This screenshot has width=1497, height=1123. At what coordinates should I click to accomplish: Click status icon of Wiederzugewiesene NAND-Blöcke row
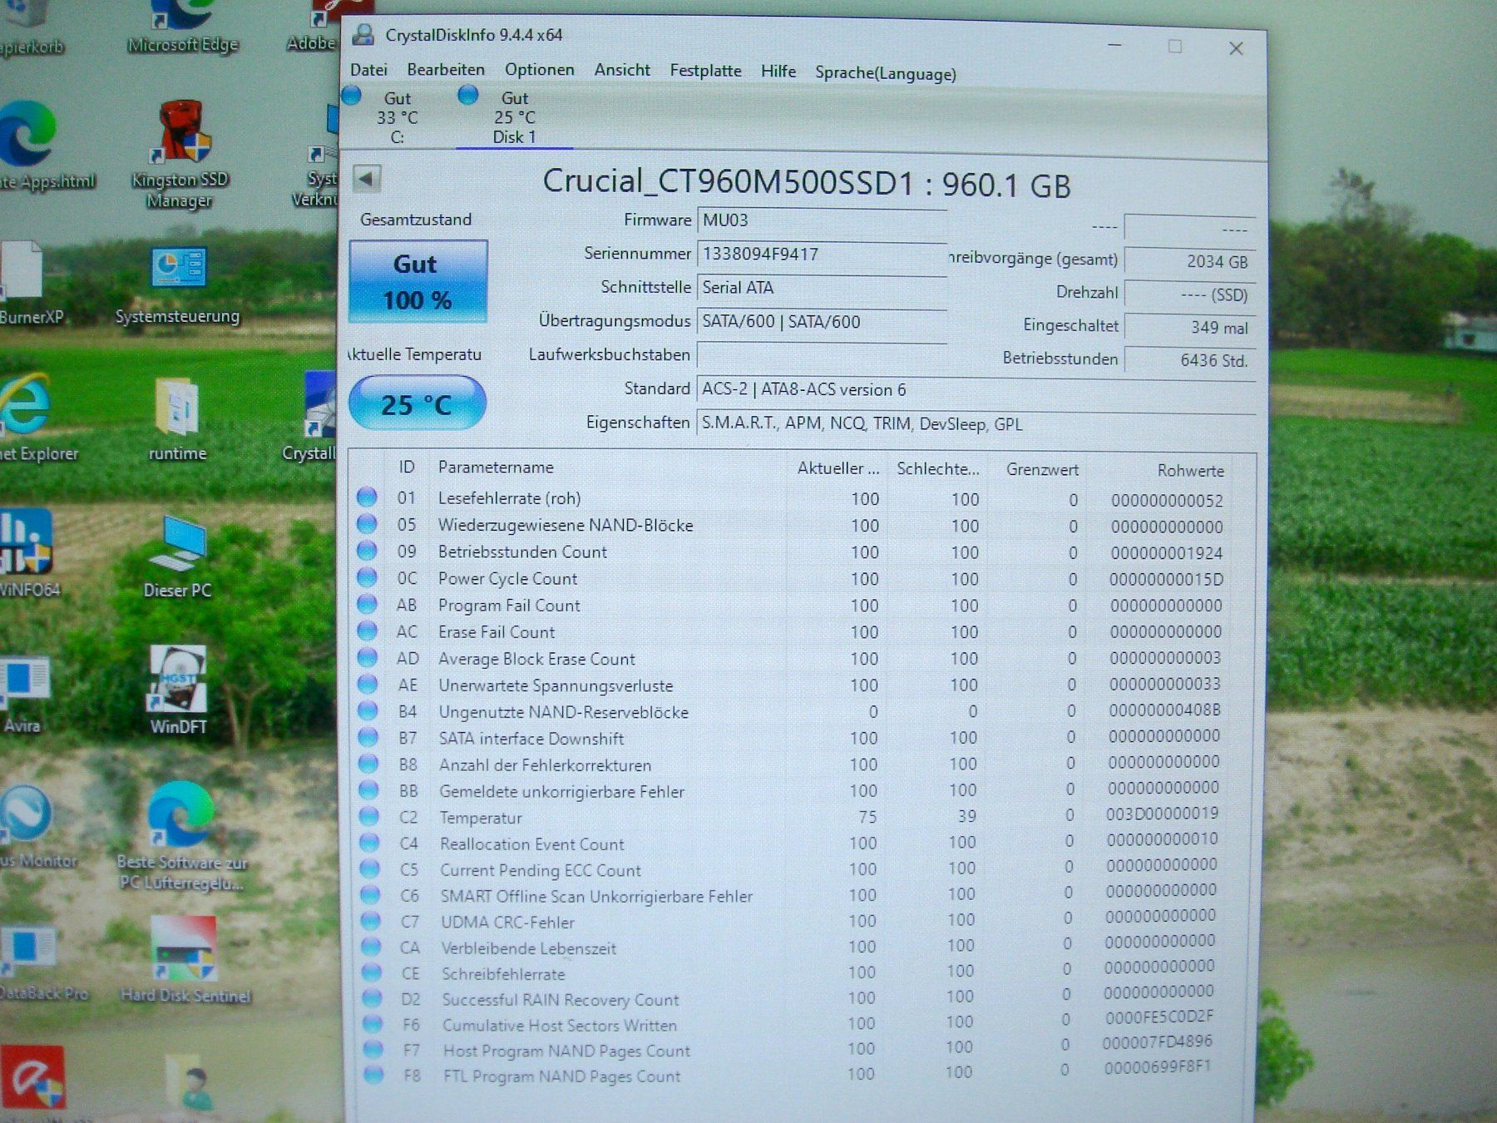[367, 524]
